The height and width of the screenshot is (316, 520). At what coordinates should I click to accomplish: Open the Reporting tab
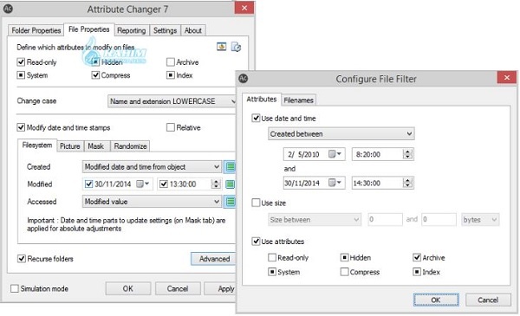132,30
